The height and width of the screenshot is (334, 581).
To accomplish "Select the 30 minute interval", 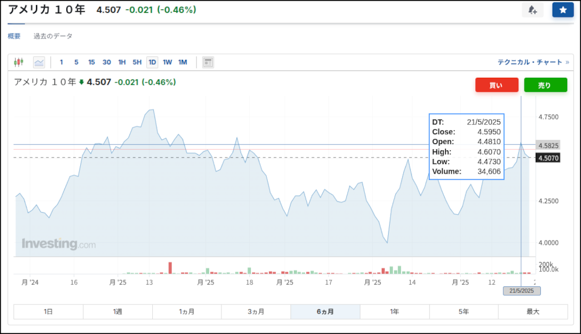I will point(106,62).
